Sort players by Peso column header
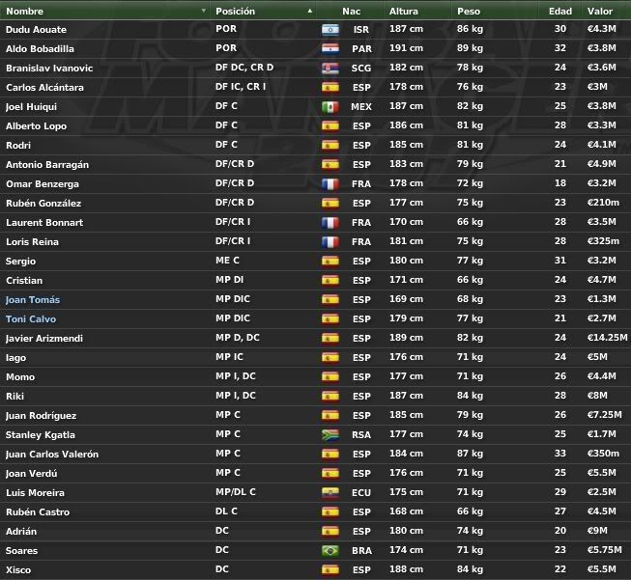This screenshot has height=580, width=631. (x=469, y=12)
